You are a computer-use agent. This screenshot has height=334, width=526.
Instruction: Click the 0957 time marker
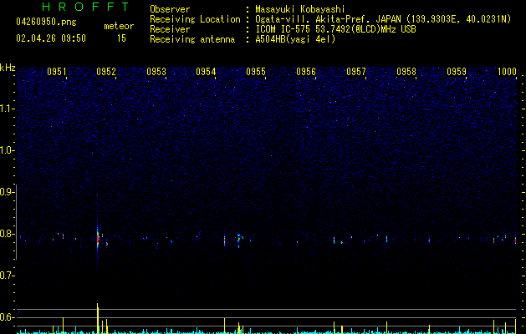point(356,72)
